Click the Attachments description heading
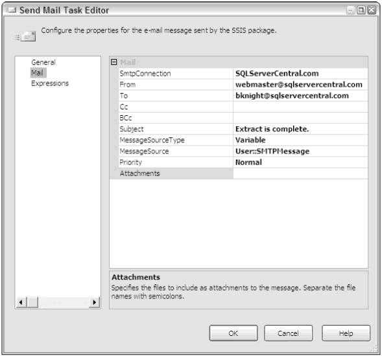 coord(136,277)
